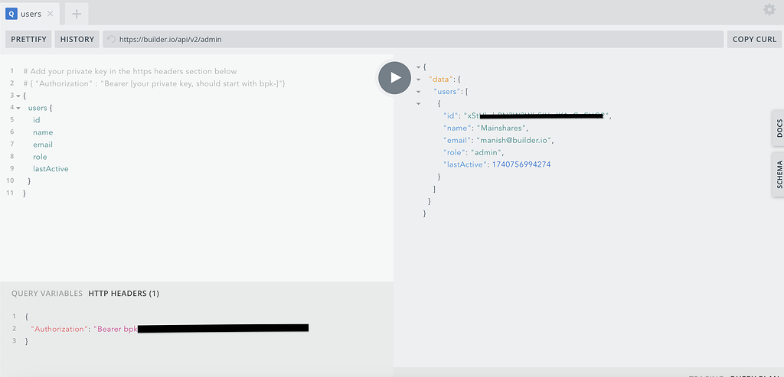Collapse the "users" array in response
Image resolution: width=784 pixels, height=377 pixels.
pyautogui.click(x=419, y=91)
